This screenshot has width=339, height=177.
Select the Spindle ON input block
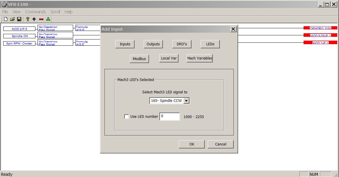(x=19, y=36)
